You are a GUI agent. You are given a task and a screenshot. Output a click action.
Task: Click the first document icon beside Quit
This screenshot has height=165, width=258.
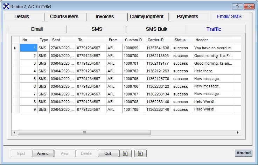click(125, 153)
